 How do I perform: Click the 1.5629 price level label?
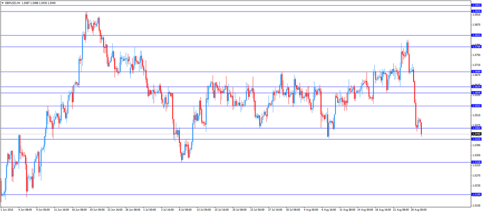(x=476, y=87)
